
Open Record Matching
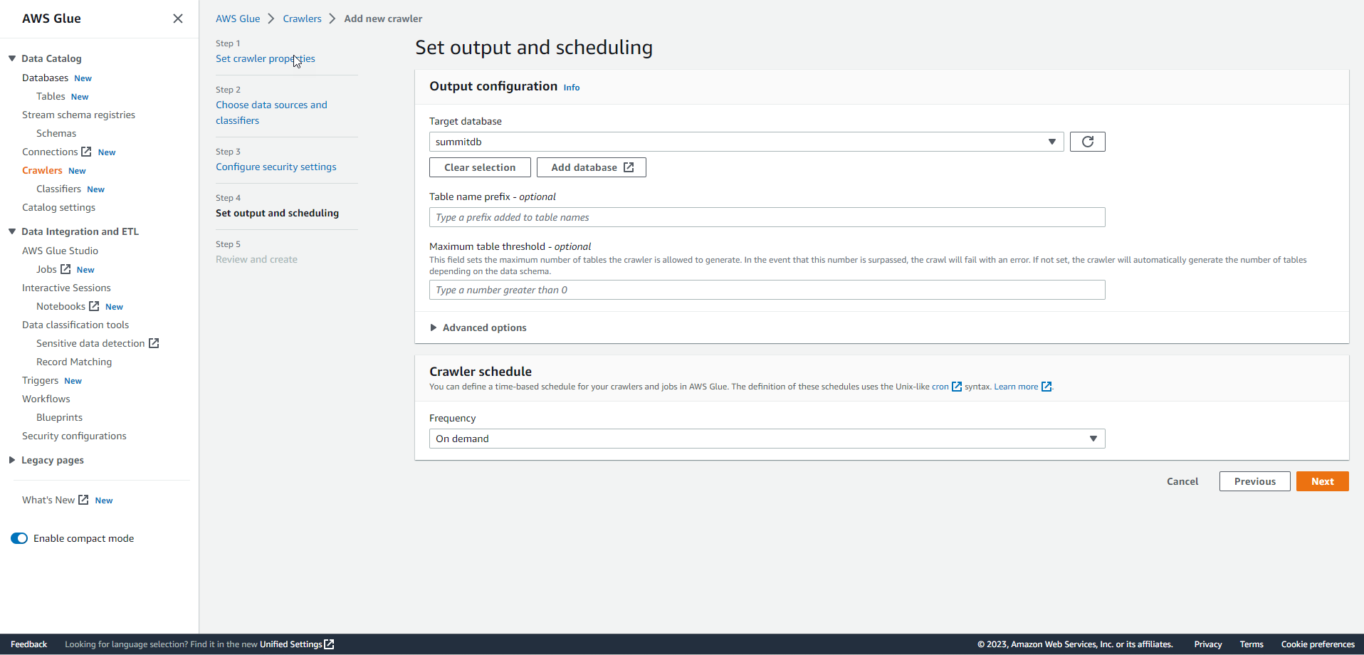[x=74, y=362]
